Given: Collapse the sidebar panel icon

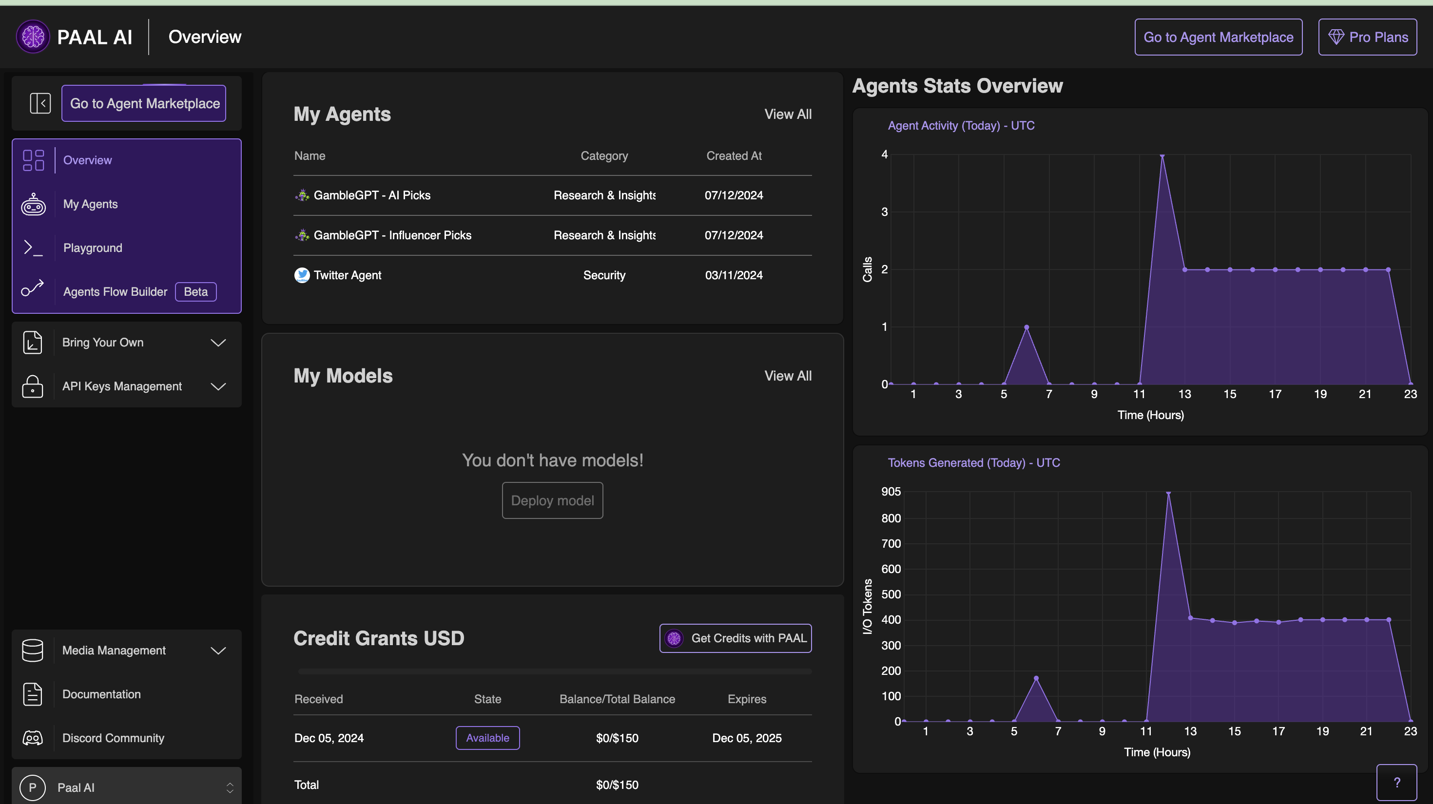Looking at the screenshot, I should point(40,103).
